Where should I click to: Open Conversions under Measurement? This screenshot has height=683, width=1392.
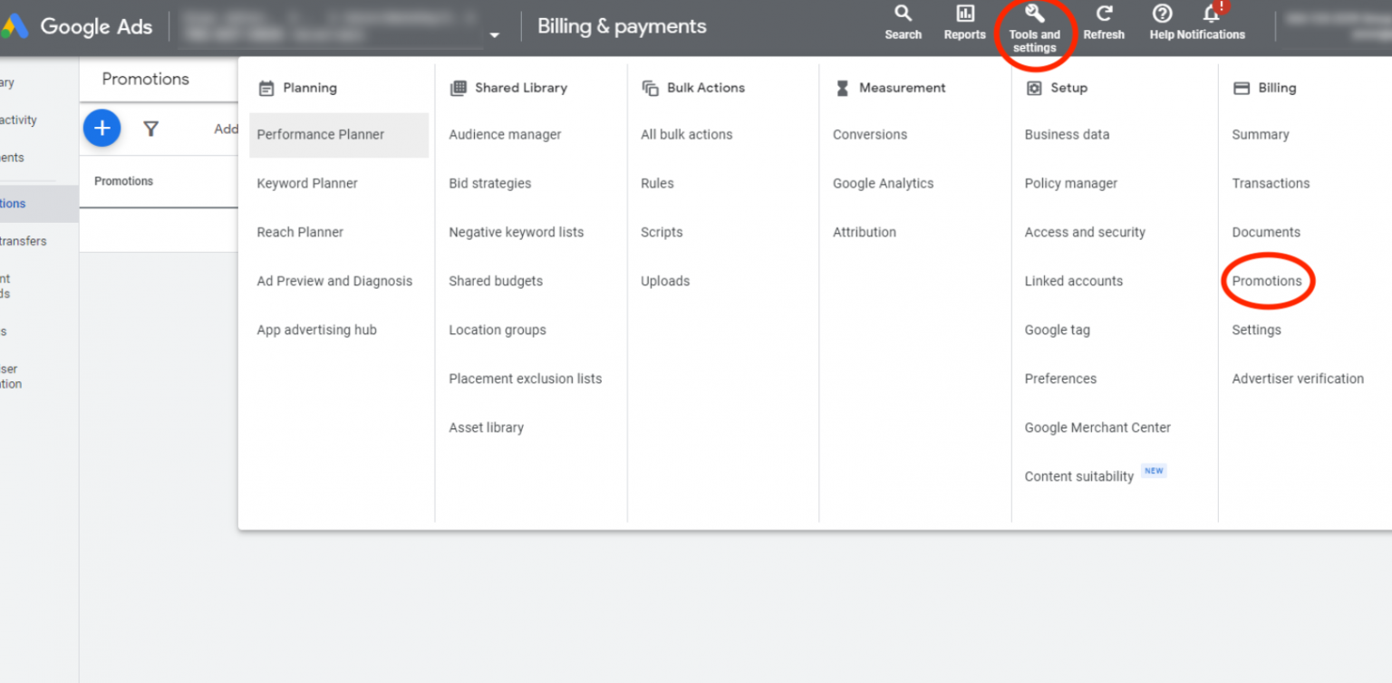click(869, 134)
